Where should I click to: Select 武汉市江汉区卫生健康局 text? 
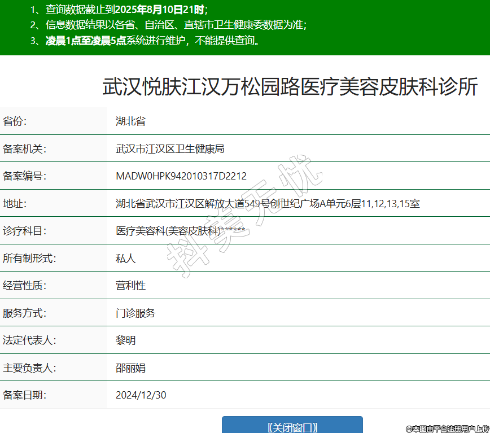coord(170,149)
